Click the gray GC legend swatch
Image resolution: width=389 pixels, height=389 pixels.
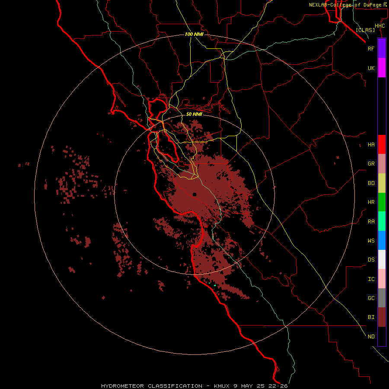click(x=382, y=298)
